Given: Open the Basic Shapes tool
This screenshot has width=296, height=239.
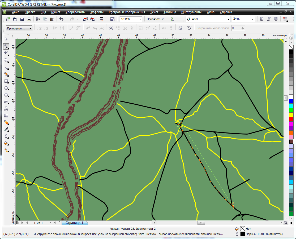Looking at the screenshot, I should 6,102.
